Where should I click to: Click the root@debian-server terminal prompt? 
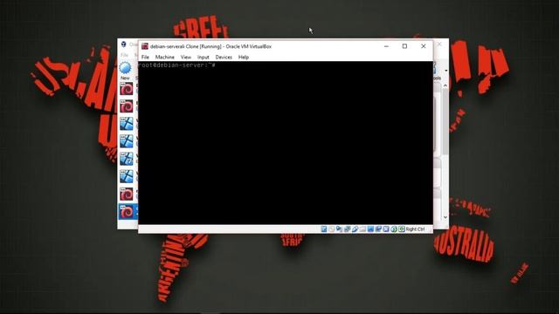click(176, 65)
